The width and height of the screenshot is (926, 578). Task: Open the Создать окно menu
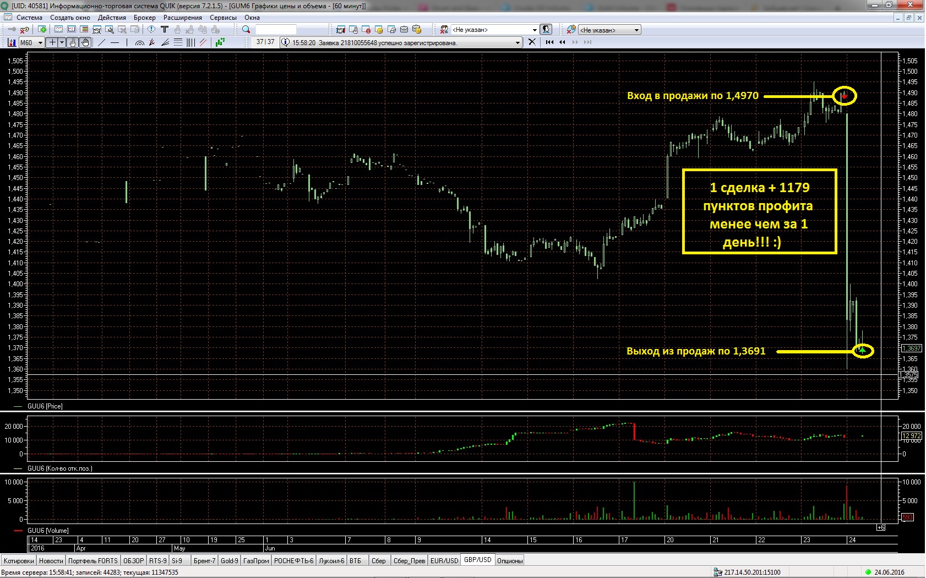pyautogui.click(x=70, y=18)
